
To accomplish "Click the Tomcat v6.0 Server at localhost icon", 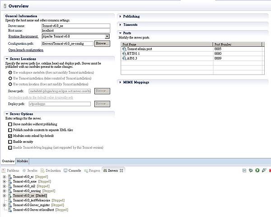I will [10, 210].
